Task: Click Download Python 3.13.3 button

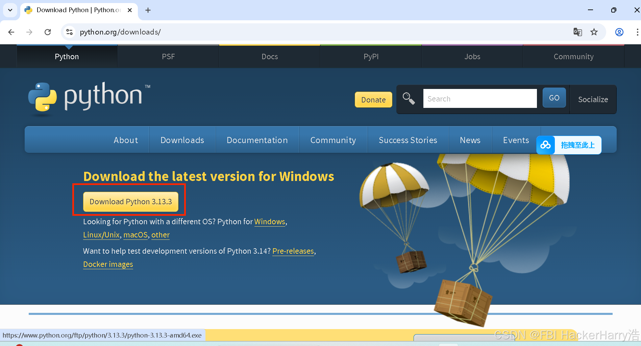Action: click(131, 202)
